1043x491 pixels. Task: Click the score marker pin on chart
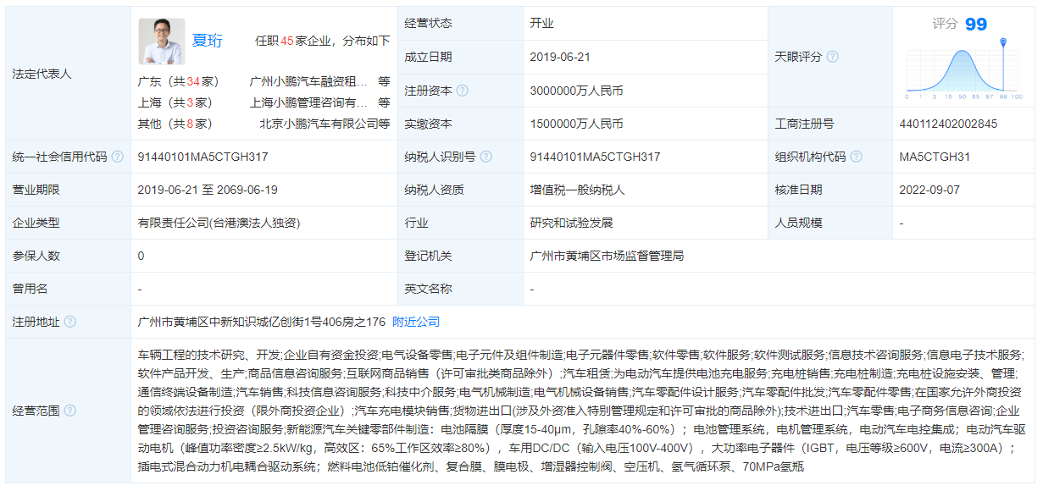point(1003,42)
